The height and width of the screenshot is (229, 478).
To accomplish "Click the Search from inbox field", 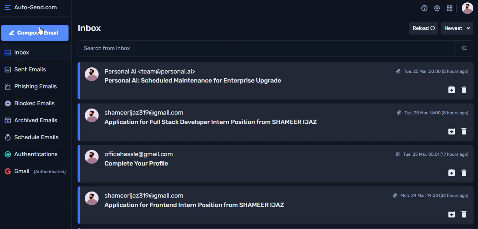I will [x=267, y=48].
